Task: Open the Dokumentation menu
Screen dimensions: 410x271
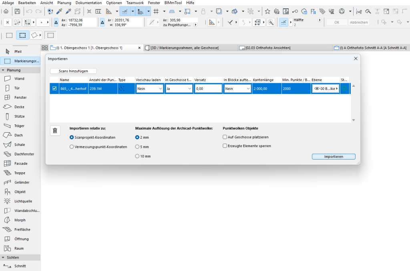Action: coord(88,3)
